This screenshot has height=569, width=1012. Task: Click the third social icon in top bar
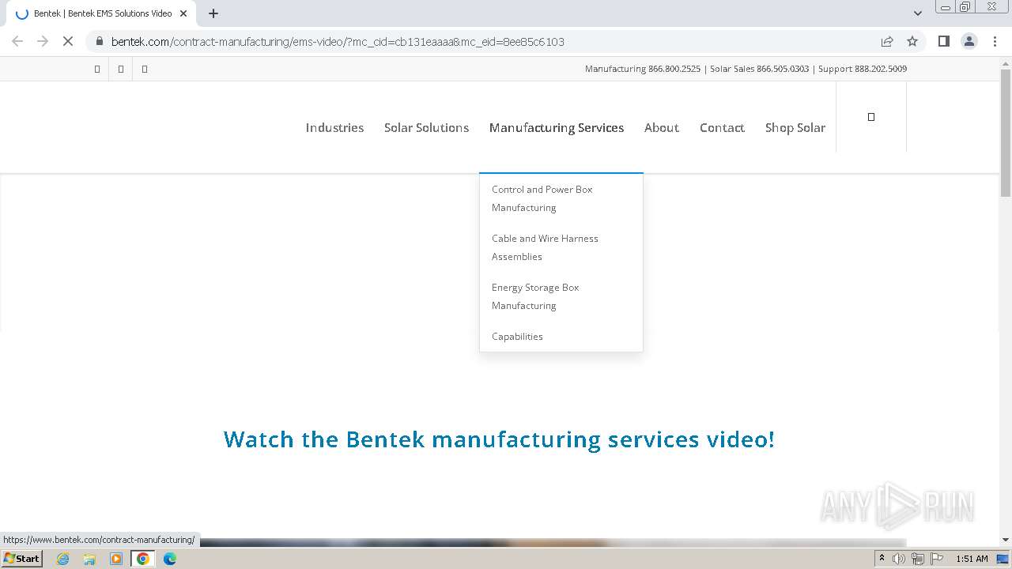(x=145, y=69)
